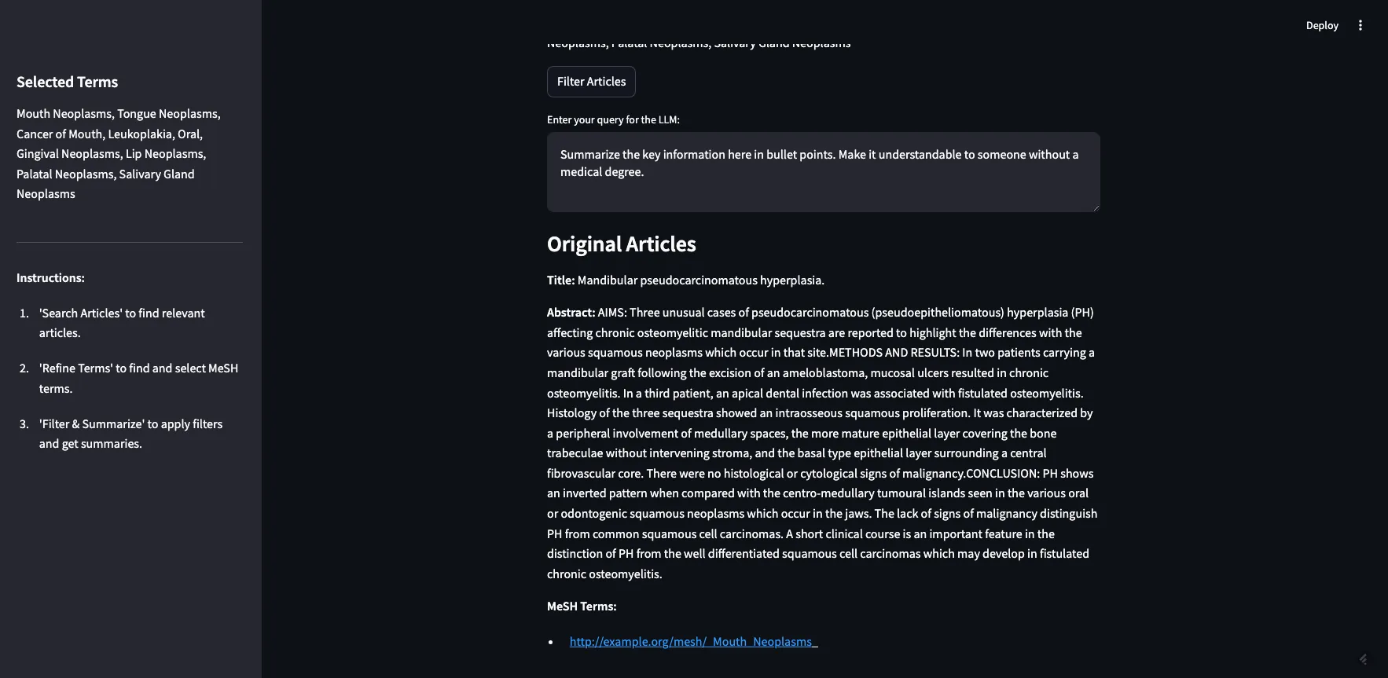Click the 'Enter your query for the LLM' label
Image resolution: width=1388 pixels, height=678 pixels.
[613, 119]
